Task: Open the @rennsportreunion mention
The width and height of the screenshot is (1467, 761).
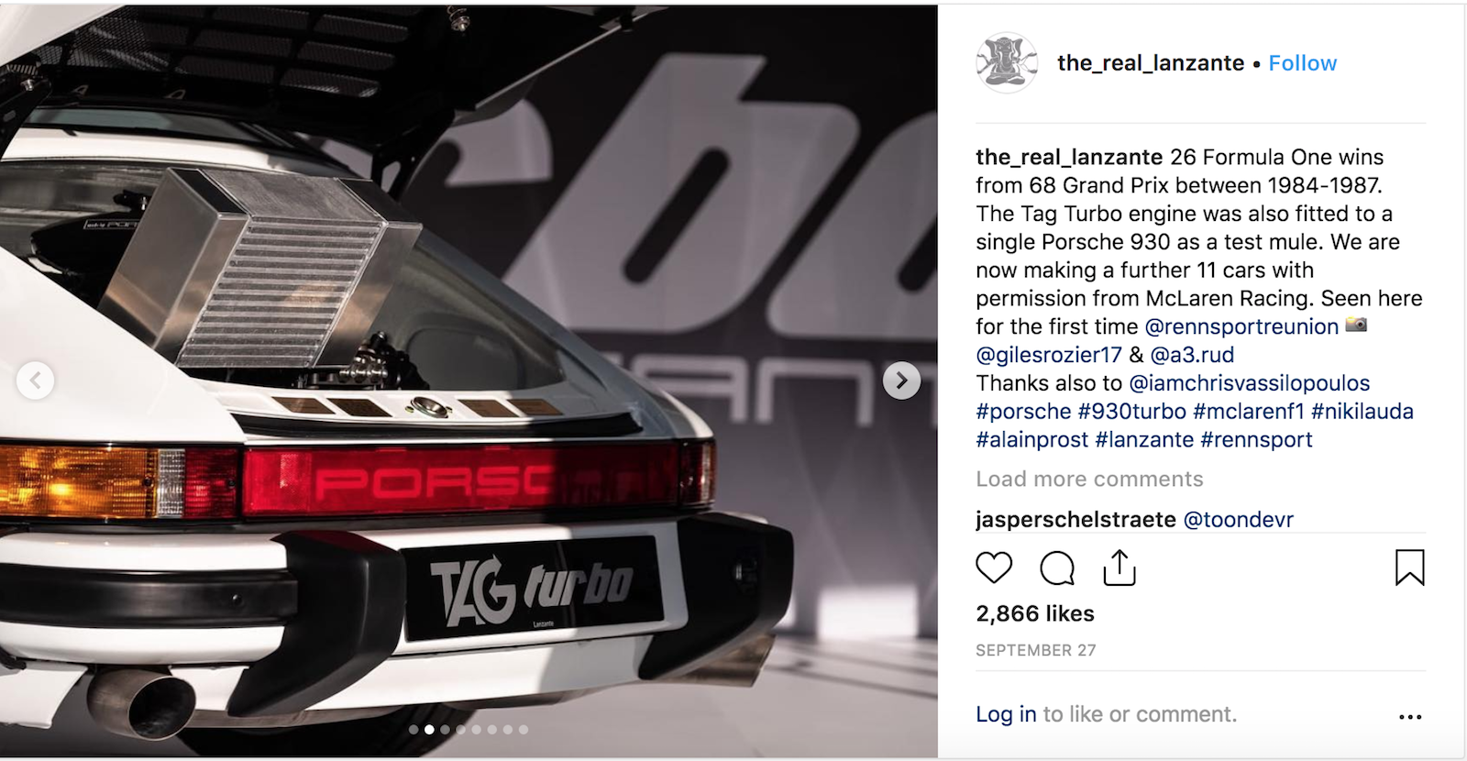Action: coord(1241,326)
